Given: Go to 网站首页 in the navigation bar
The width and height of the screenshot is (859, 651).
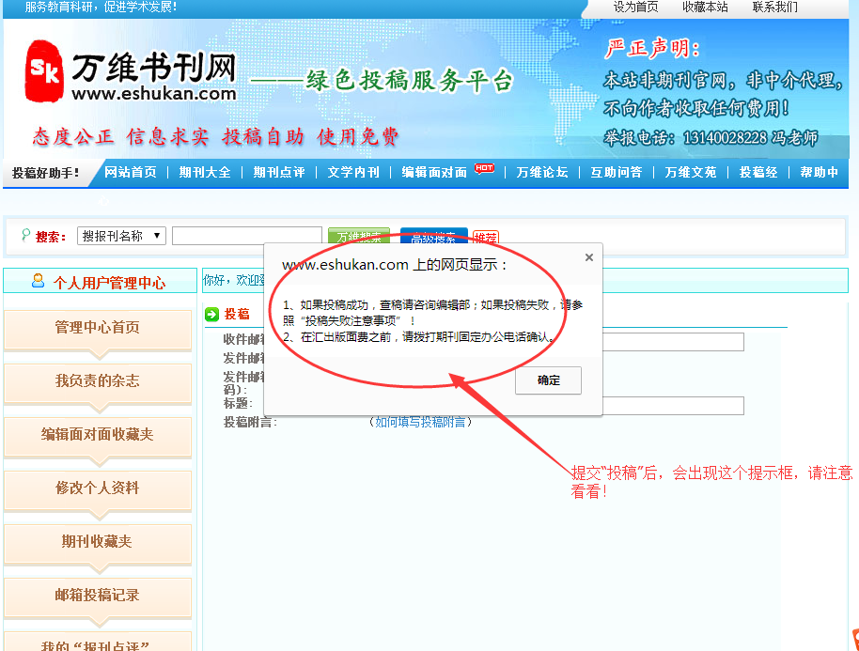Looking at the screenshot, I should click(x=131, y=173).
